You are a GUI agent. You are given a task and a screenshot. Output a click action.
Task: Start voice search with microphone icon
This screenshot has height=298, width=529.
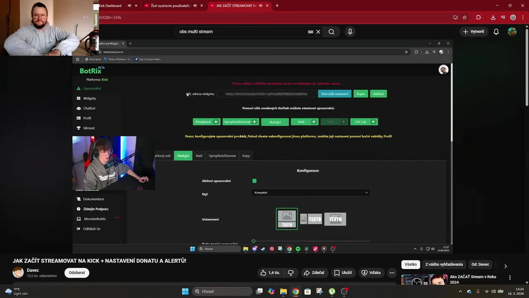coord(350,32)
